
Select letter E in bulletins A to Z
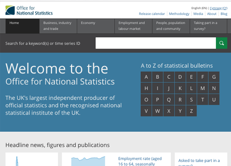coord(191,77)
